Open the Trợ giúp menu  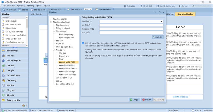(47, 6)
